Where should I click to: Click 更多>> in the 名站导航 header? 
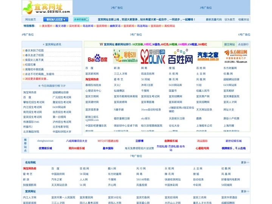click(x=245, y=162)
